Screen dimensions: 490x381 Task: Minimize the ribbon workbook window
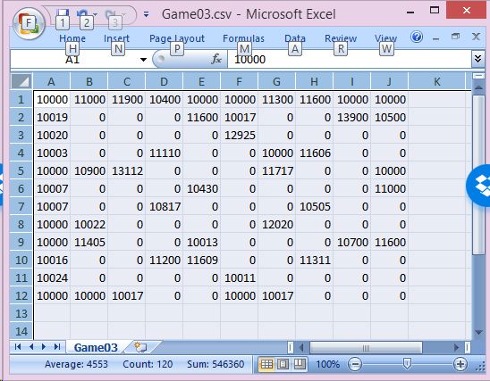tap(436, 38)
